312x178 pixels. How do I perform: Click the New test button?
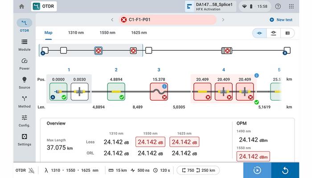pyautogui.click(x=281, y=20)
